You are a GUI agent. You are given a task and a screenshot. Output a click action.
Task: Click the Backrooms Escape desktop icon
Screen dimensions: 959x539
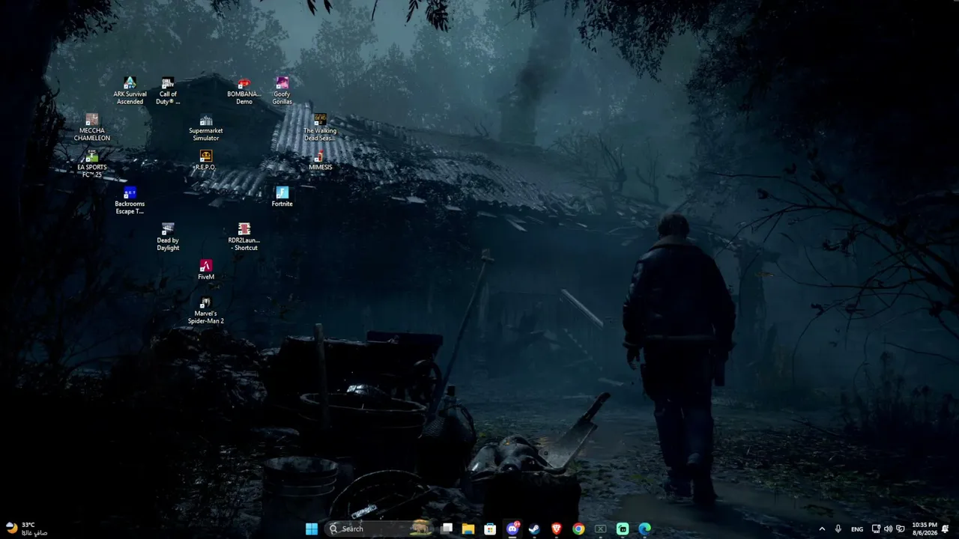[130, 201]
